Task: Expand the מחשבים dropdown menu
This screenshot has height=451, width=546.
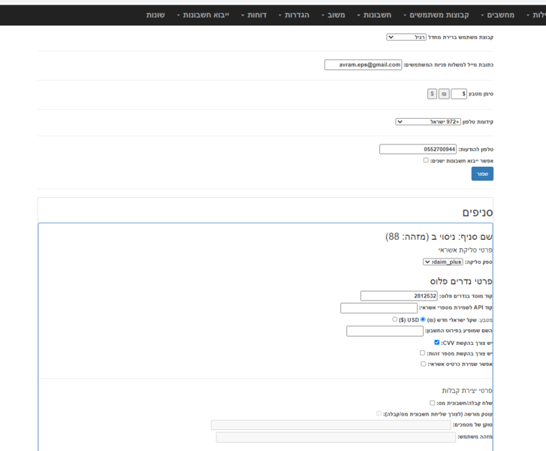Action: [498, 15]
